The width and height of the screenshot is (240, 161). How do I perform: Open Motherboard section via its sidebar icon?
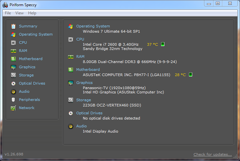click(x=13, y=59)
